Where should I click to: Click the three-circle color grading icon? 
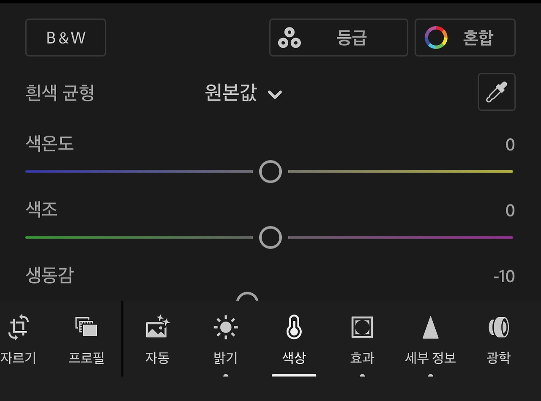(x=290, y=38)
